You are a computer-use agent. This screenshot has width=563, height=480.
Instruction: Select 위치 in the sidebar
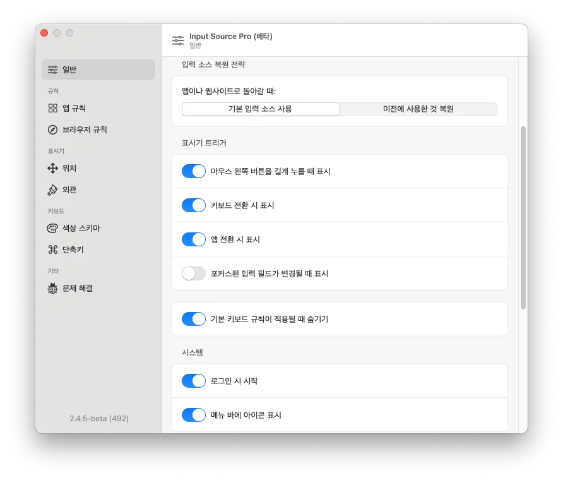(98, 168)
